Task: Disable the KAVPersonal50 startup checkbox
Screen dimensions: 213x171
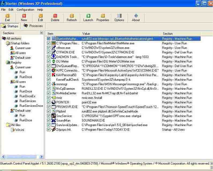Action: coord(48,75)
